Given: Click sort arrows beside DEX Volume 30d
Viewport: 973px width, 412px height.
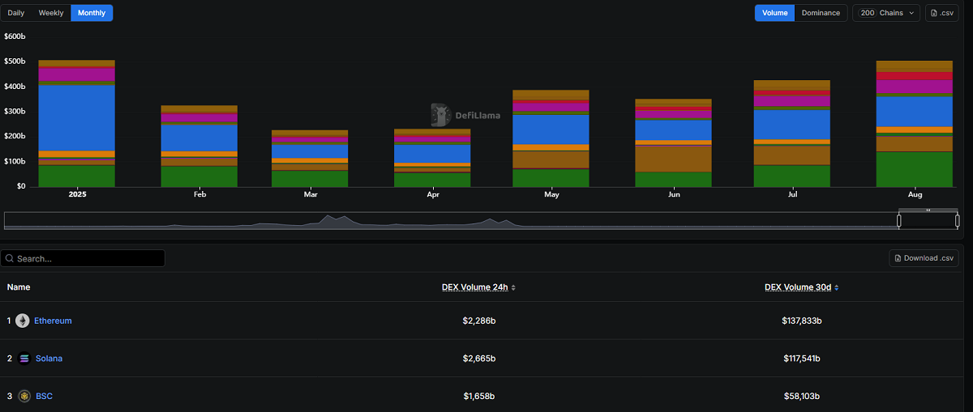Looking at the screenshot, I should 837,287.
